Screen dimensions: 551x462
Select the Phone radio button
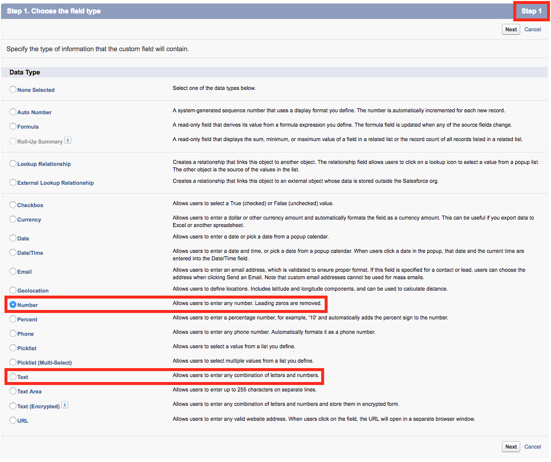pos(13,333)
